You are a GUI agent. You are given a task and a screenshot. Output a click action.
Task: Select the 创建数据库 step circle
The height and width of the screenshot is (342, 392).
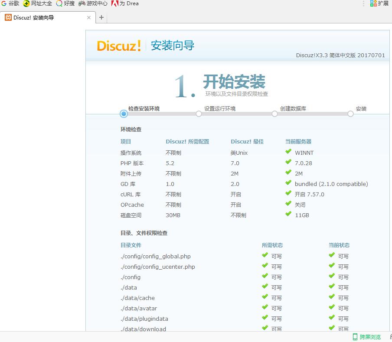274,114
